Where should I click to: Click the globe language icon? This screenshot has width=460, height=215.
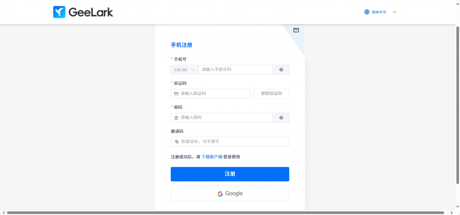point(367,12)
